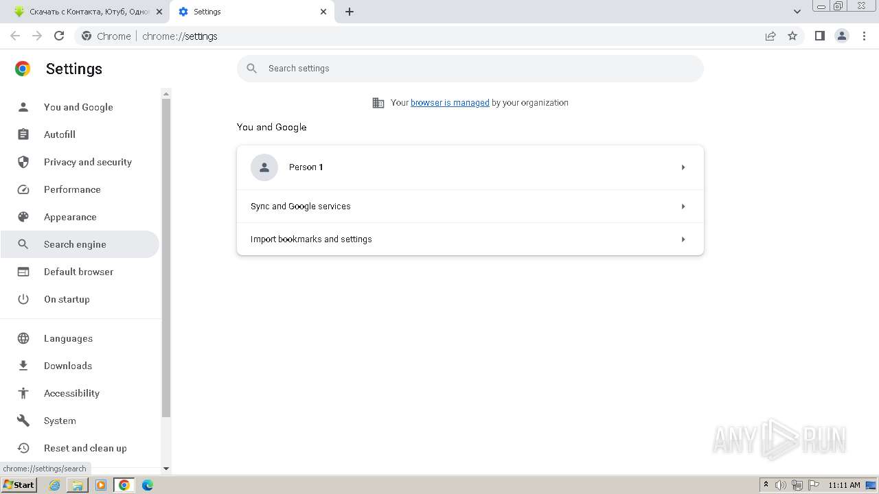Show hidden system tray icons

(x=766, y=485)
